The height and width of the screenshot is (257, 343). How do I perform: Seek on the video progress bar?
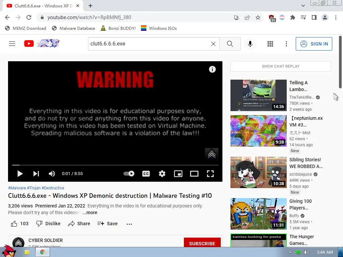pos(115,165)
